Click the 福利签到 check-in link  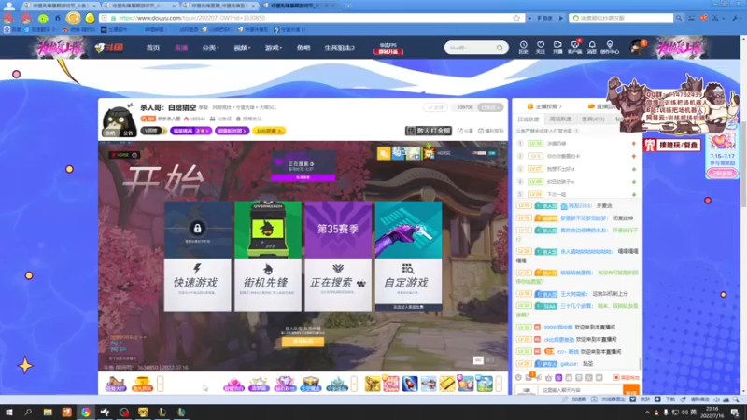[x=491, y=131]
